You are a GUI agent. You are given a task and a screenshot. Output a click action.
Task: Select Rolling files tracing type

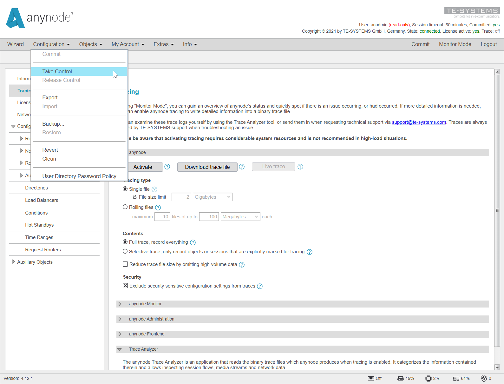click(x=125, y=207)
